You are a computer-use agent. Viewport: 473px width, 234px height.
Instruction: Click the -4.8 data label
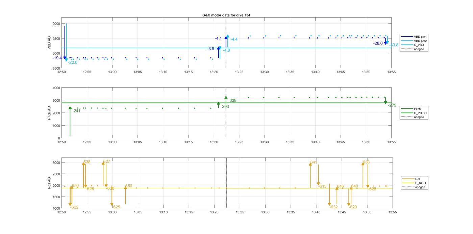[x=226, y=50]
